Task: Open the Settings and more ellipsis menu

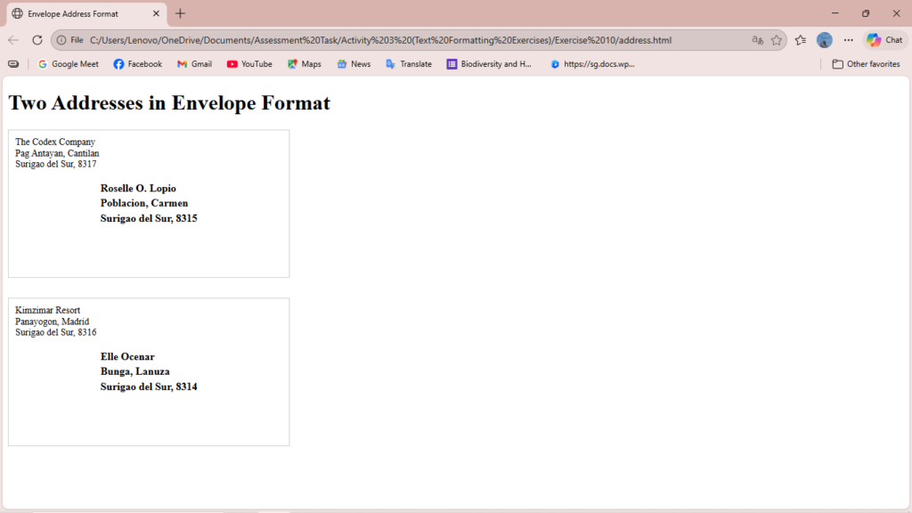Action: 848,40
